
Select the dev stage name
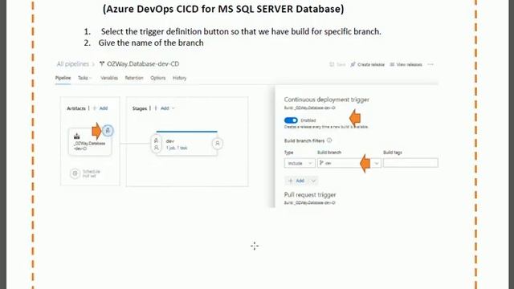pyautogui.click(x=170, y=141)
